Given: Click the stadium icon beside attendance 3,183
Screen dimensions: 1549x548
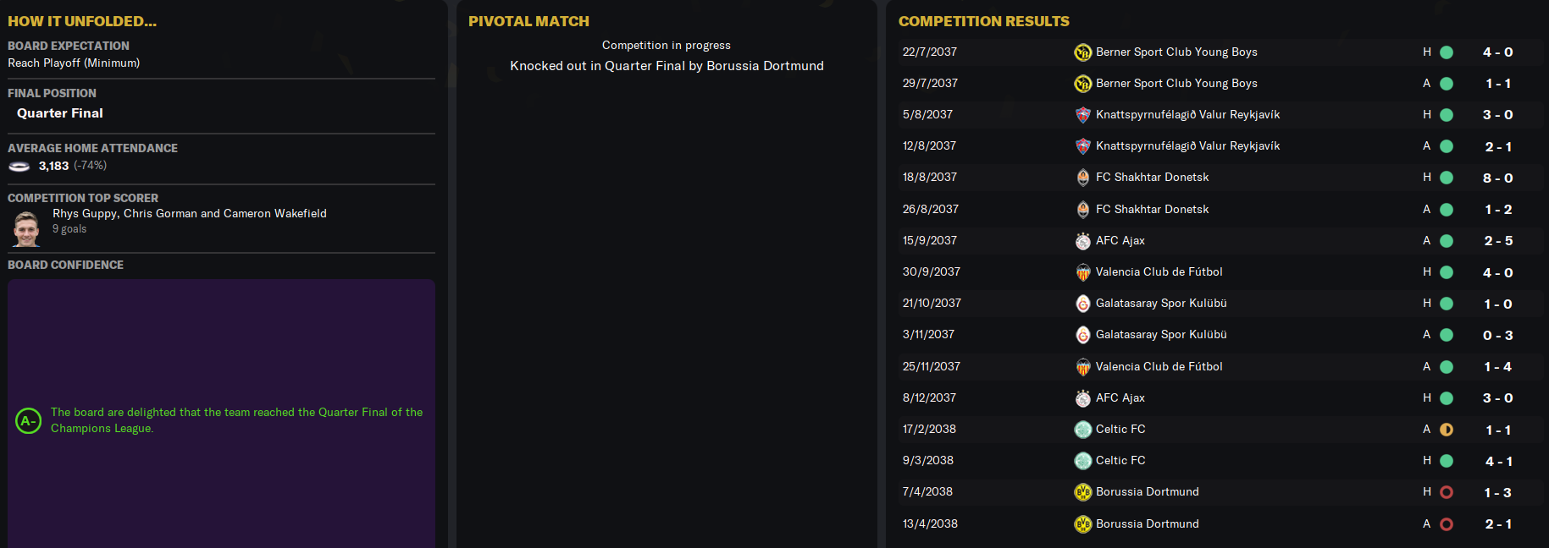Looking at the screenshot, I should coord(19,167).
